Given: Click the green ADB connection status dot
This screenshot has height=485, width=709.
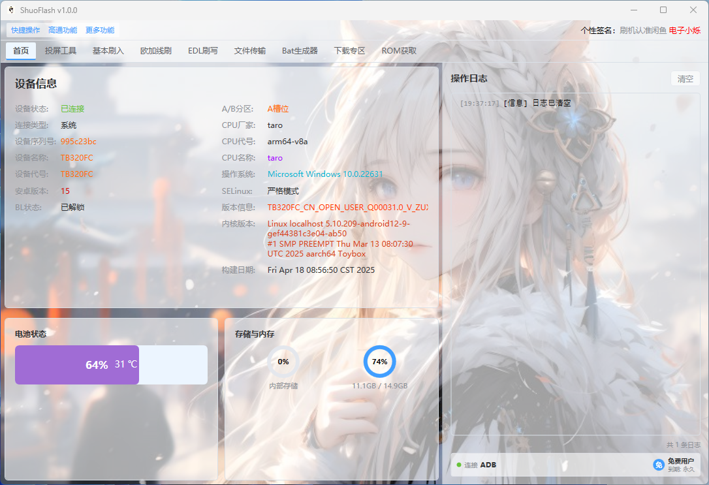Looking at the screenshot, I should [459, 465].
